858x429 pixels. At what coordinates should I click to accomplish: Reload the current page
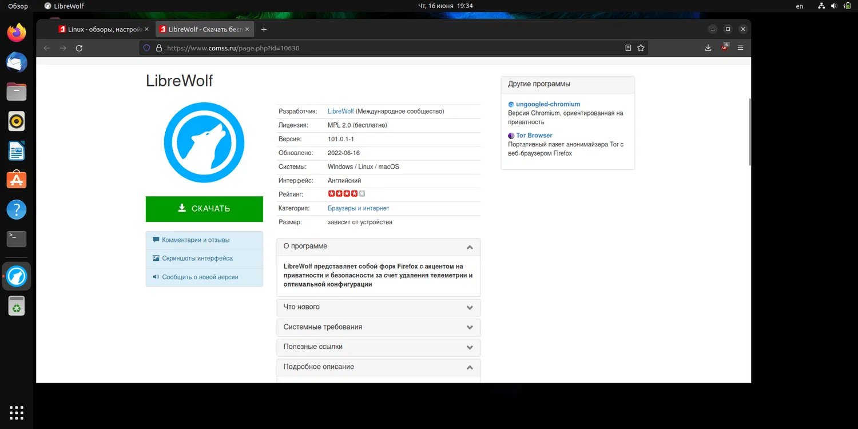[x=80, y=48]
